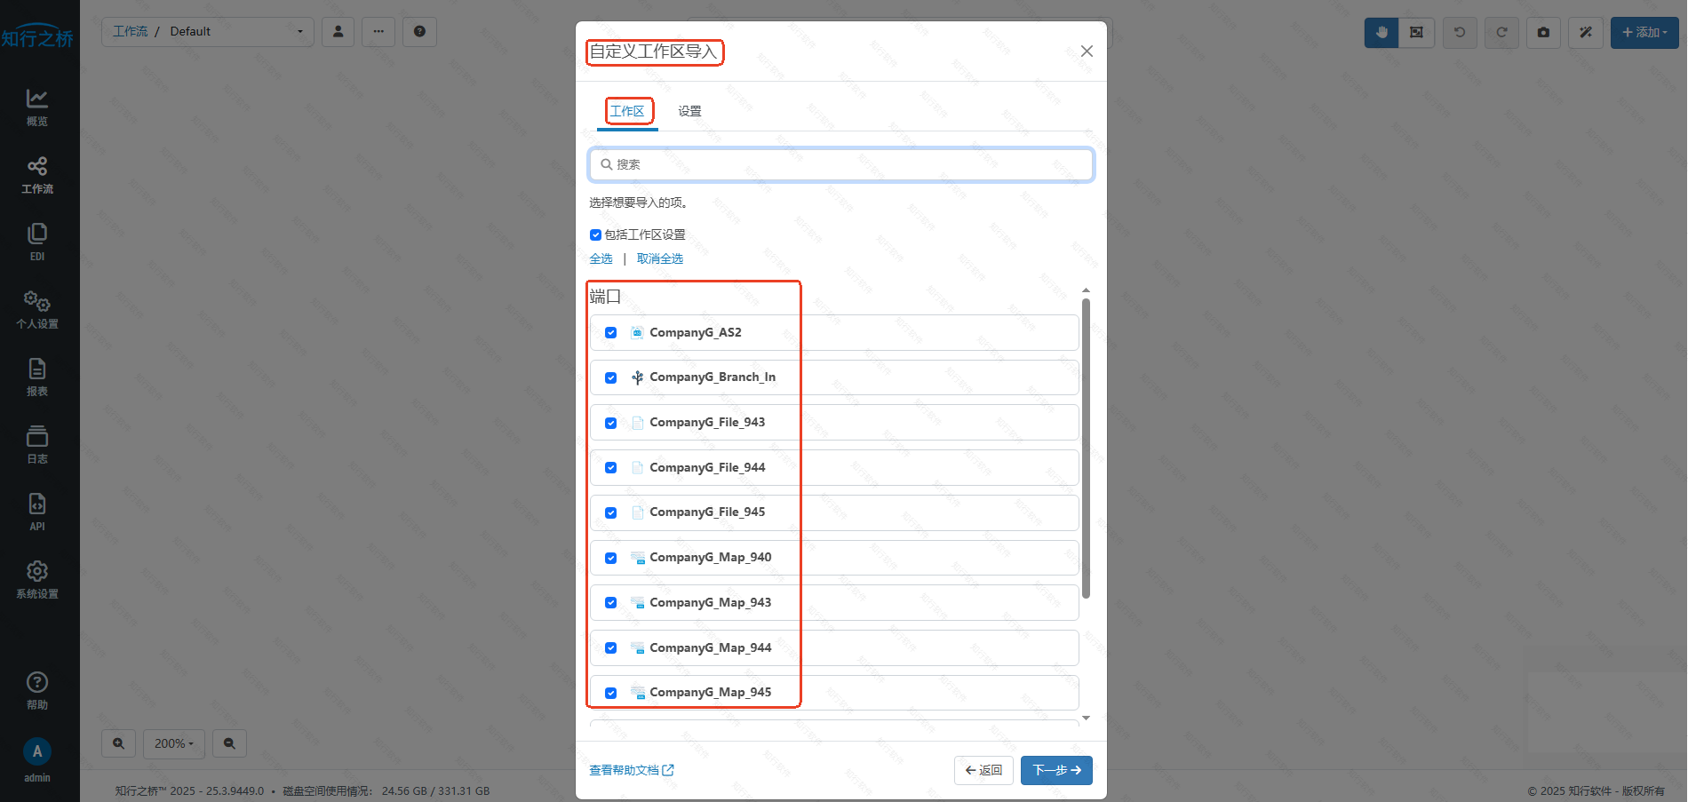
Task: Click inside the 搜索 search field
Action: coord(840,164)
